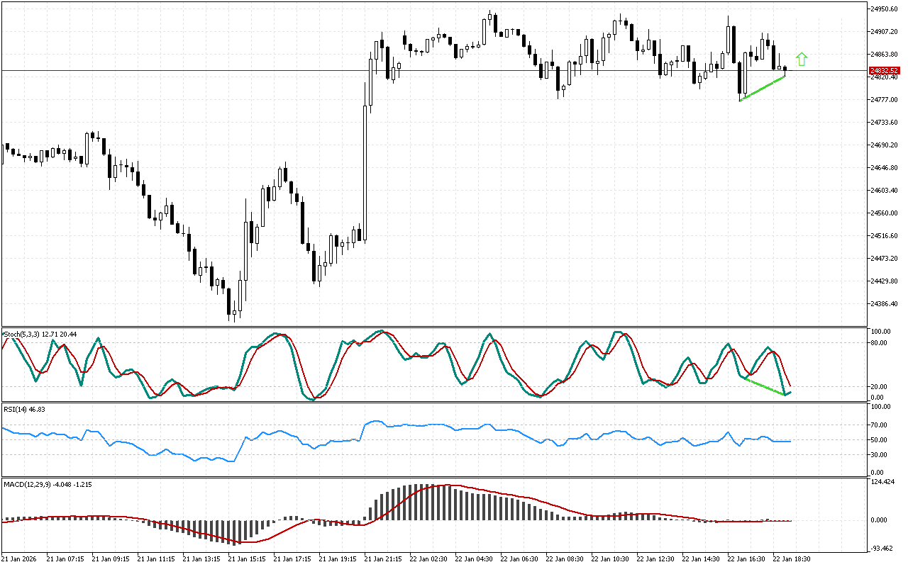Click the 22 Jan 02:30 time label
Viewport: 908px width, 567px height.
428,559
